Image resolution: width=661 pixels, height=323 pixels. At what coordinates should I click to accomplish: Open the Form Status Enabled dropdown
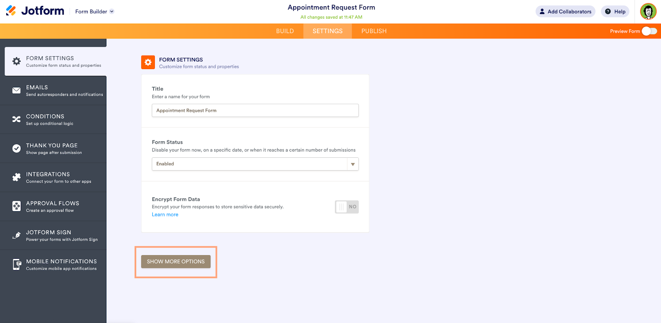(x=255, y=164)
